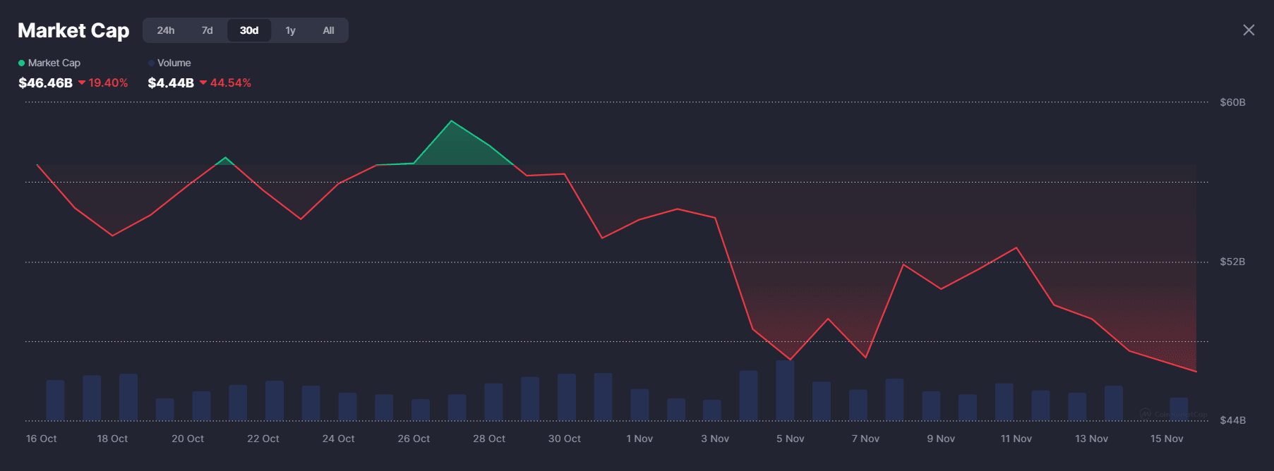Click the 16 Oct date label

[x=42, y=439]
